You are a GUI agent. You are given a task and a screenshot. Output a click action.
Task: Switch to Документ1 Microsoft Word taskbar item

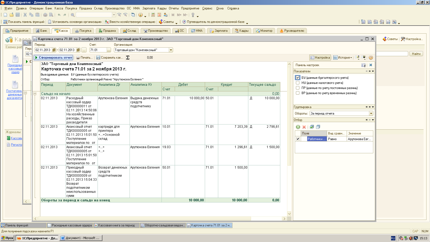[81, 238]
